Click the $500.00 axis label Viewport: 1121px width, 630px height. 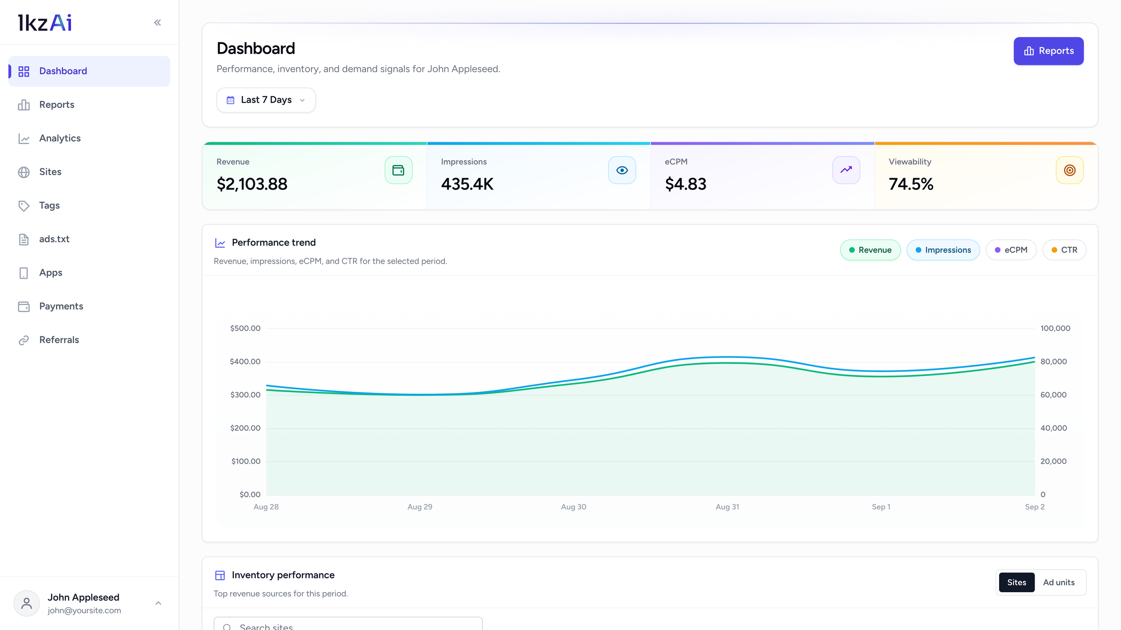click(245, 328)
